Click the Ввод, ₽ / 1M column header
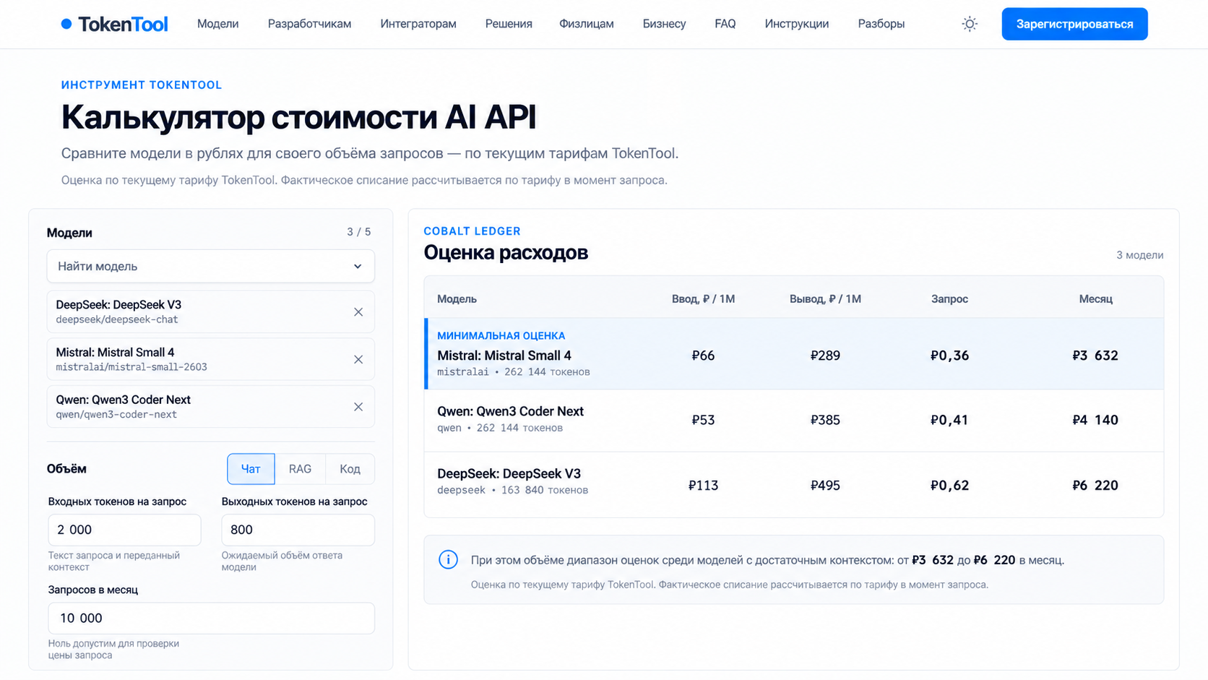This screenshot has width=1208, height=680. pos(703,299)
